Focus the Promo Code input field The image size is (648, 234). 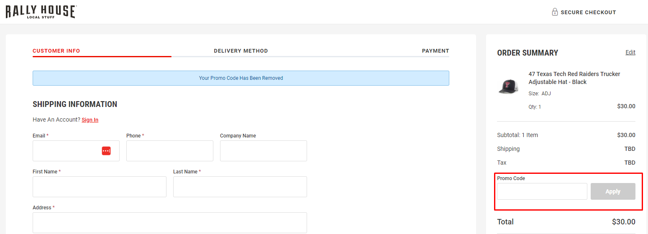click(542, 191)
